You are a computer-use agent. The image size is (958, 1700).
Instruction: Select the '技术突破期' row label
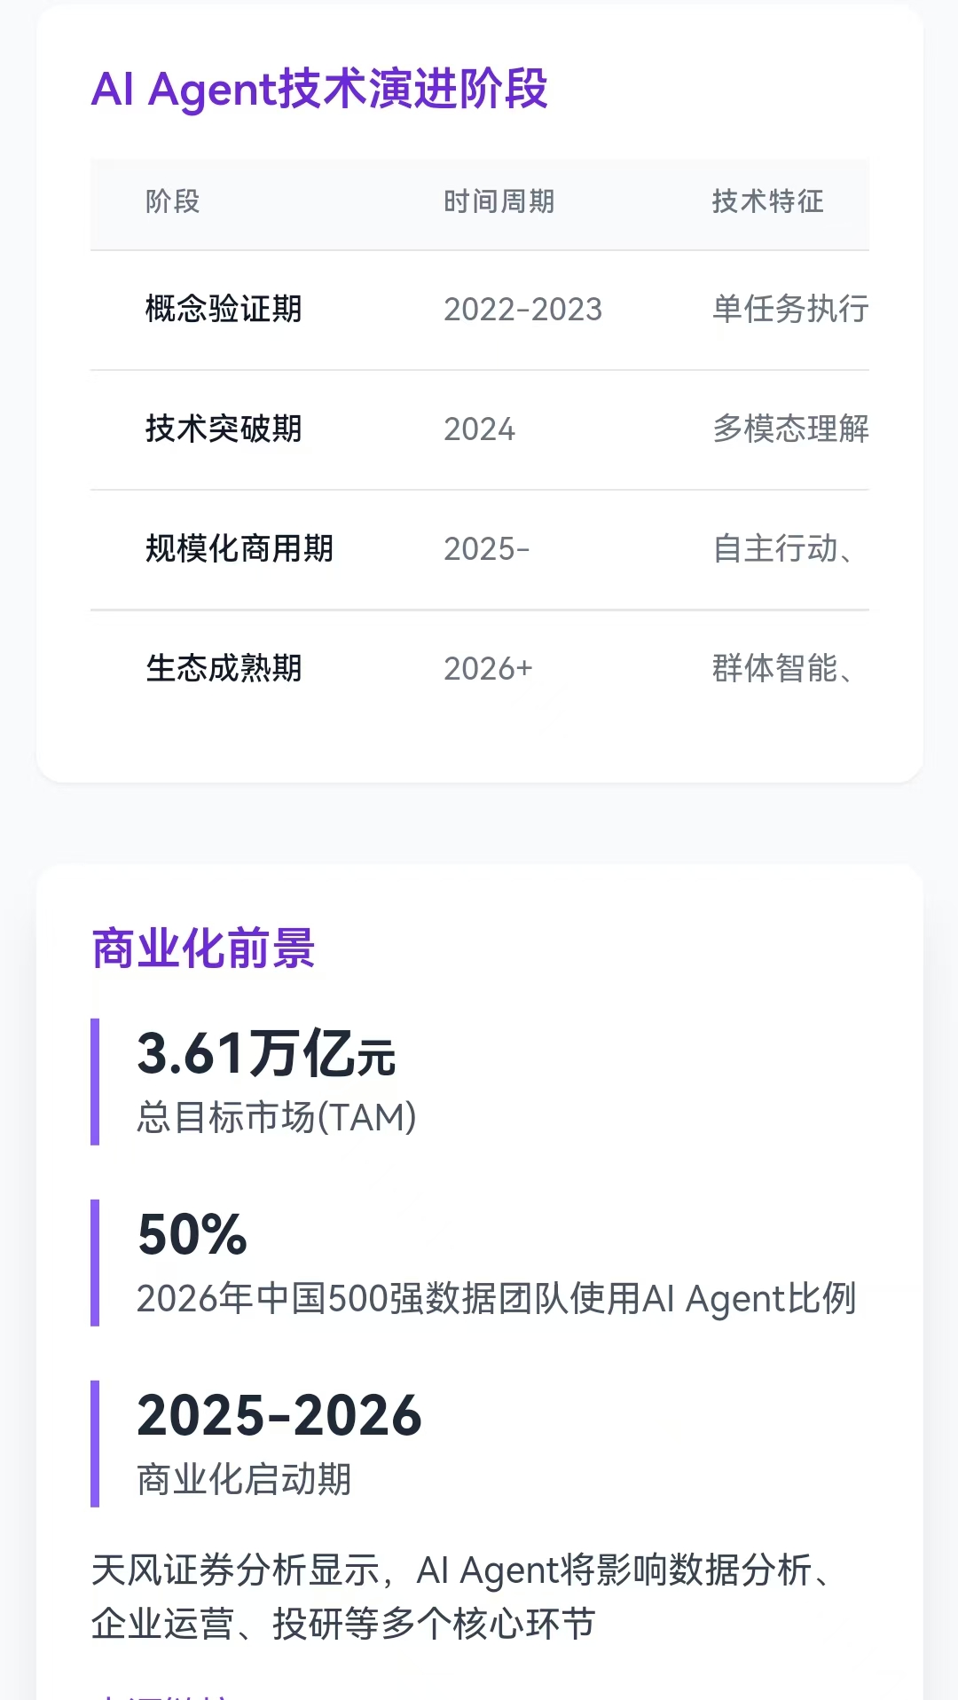[x=224, y=429]
